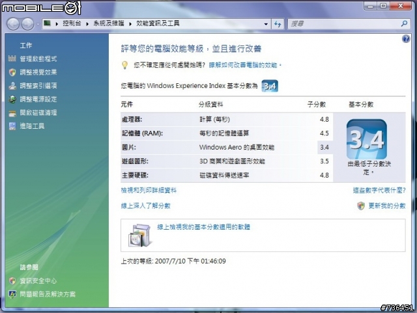Click the 子分數 column header
This screenshot has height=313, width=417.
(x=317, y=104)
